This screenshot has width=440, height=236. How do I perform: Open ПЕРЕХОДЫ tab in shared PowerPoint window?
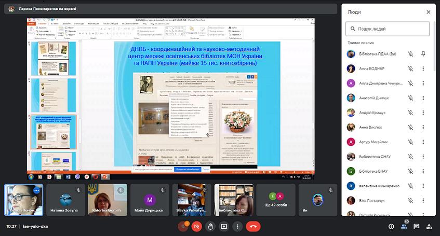pos(79,24)
